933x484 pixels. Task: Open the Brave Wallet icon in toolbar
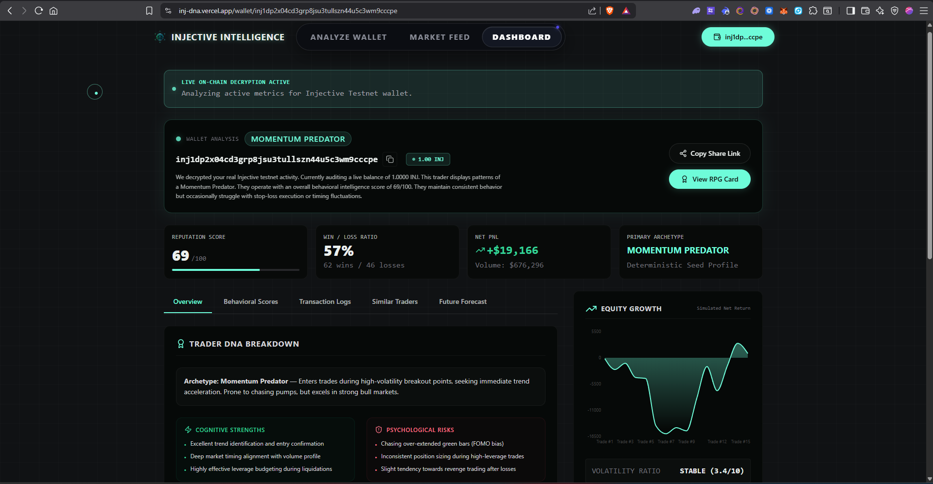865,11
